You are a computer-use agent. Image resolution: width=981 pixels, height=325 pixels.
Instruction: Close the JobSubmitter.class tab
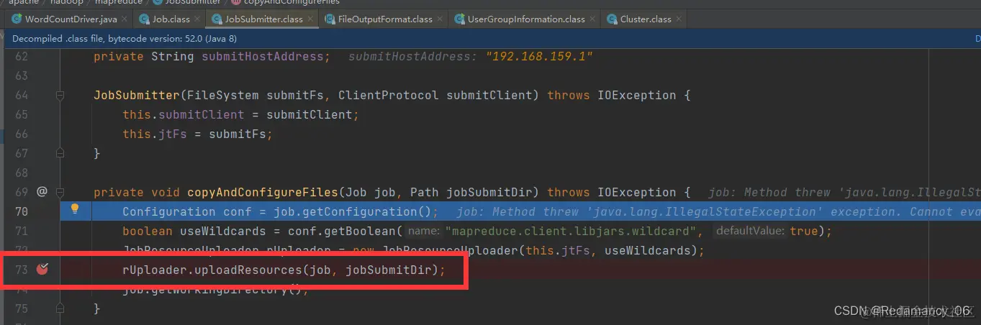click(311, 19)
